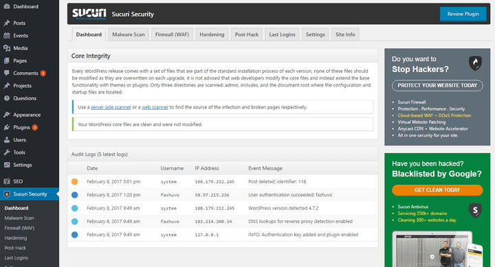The height and width of the screenshot is (267, 495).
Task: Click the Dashboard gauge icon in sidebar
Action: 7,6
